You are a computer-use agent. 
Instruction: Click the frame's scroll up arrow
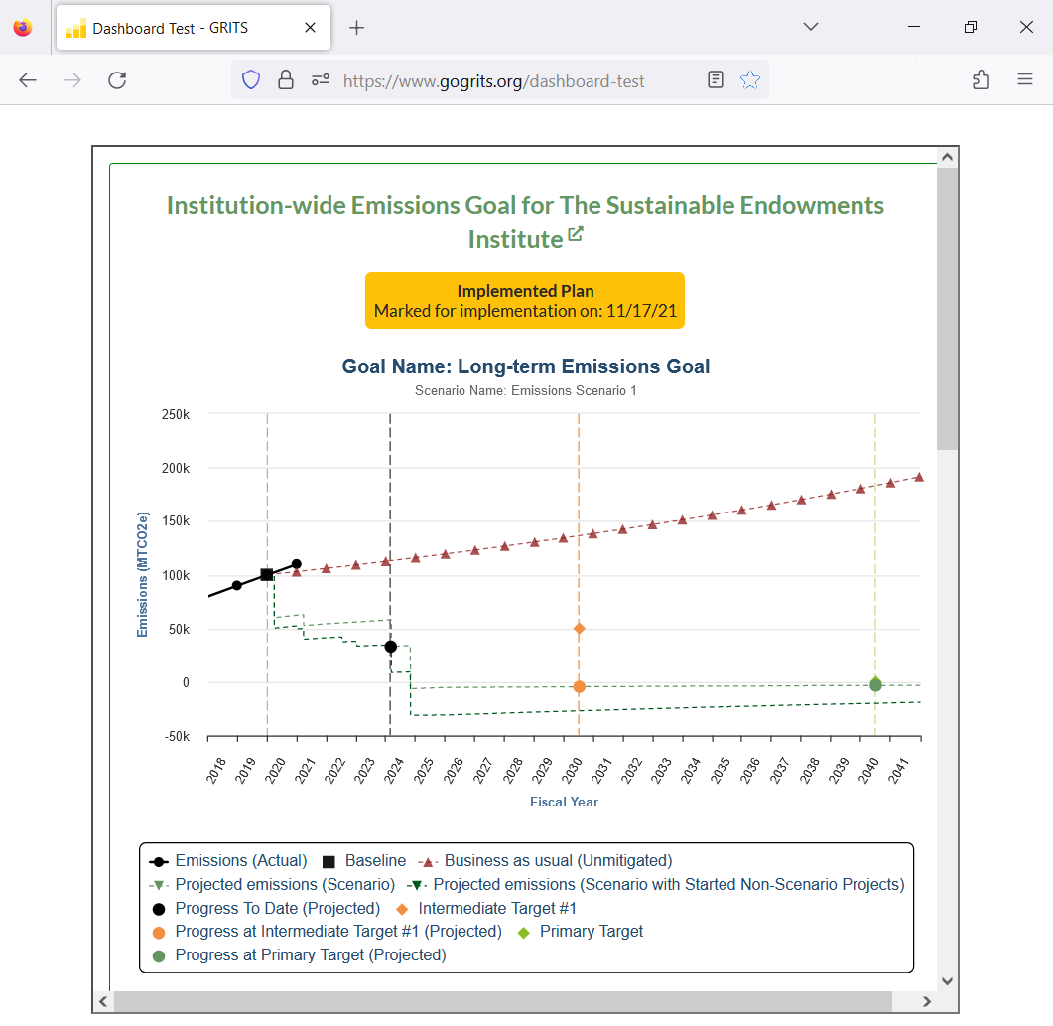click(x=947, y=157)
